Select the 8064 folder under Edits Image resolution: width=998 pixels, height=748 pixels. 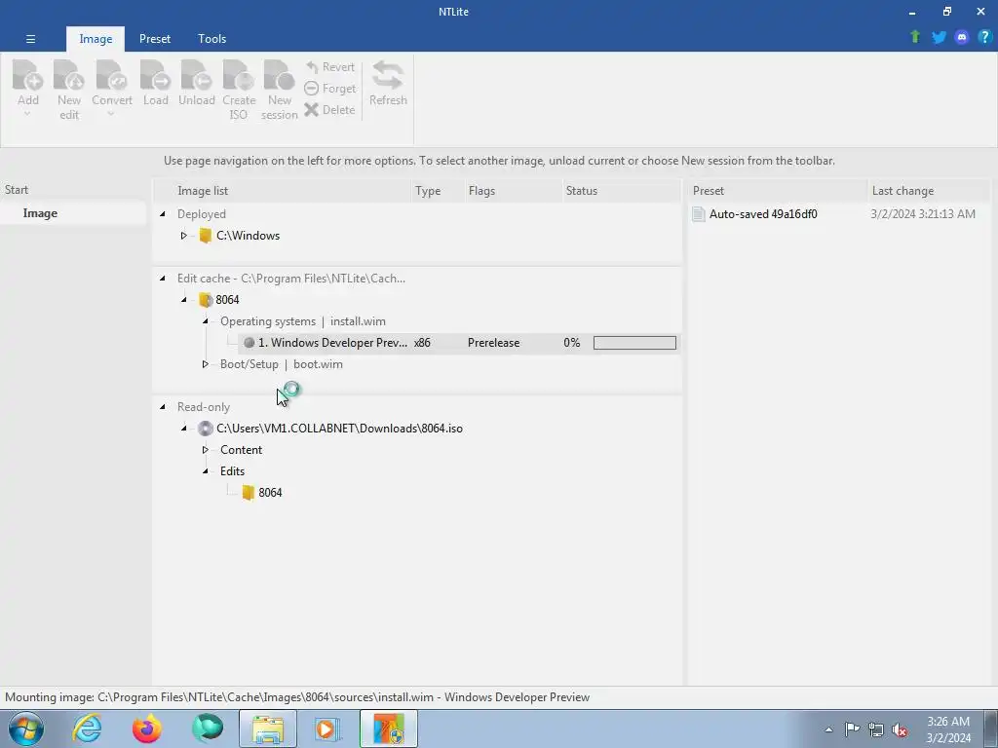(x=261, y=492)
